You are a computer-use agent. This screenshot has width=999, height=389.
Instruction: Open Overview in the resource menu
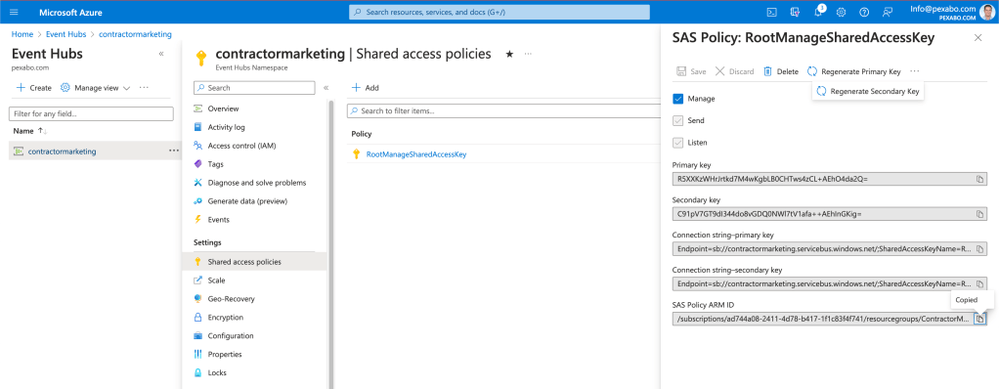click(223, 108)
